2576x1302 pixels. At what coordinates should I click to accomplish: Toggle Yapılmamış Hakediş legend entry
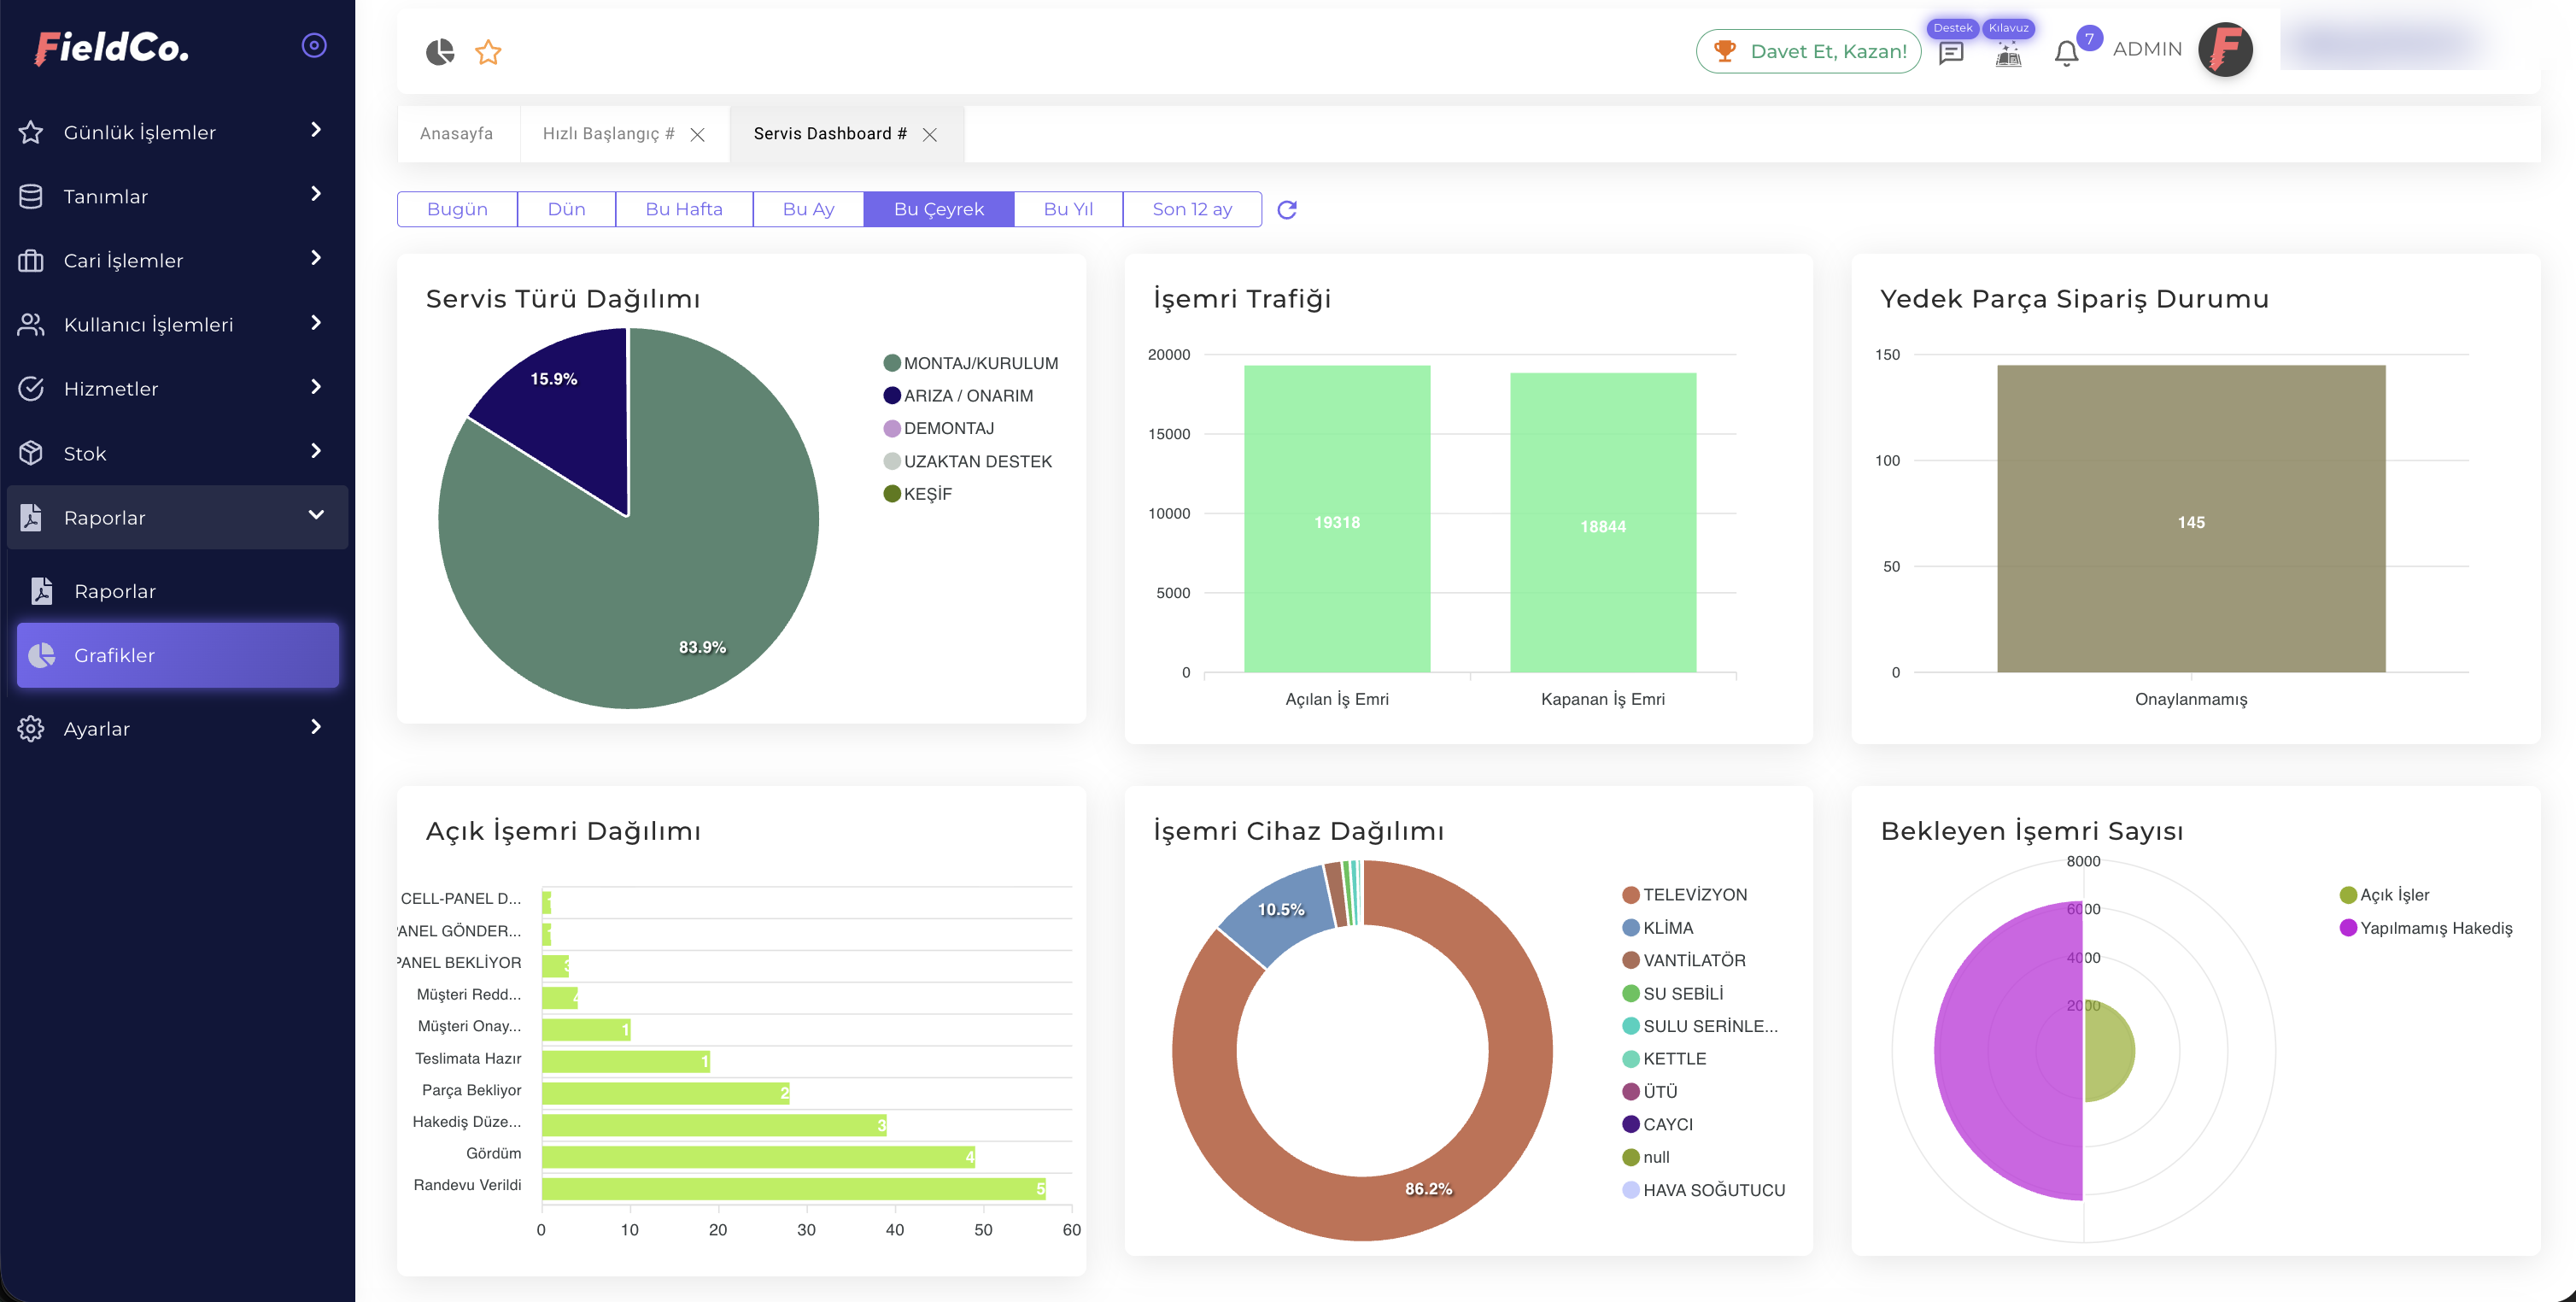2425,928
